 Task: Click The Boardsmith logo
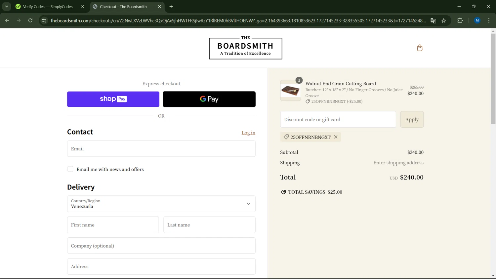point(245,48)
